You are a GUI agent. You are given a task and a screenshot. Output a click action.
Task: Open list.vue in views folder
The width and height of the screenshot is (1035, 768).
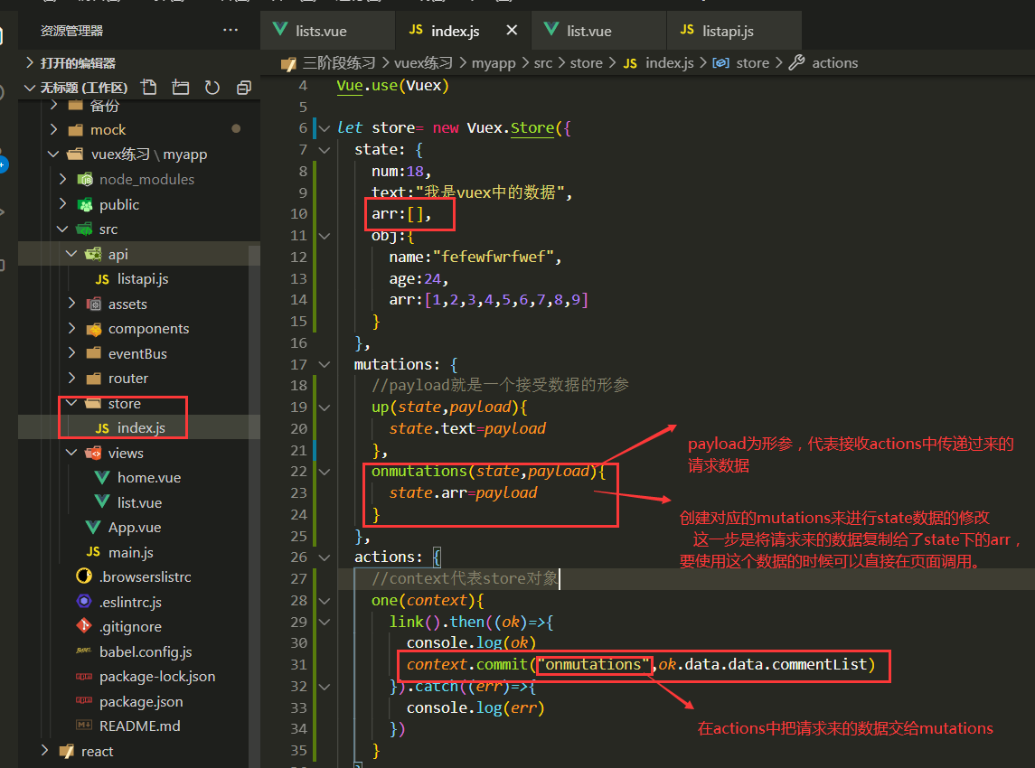click(x=138, y=502)
